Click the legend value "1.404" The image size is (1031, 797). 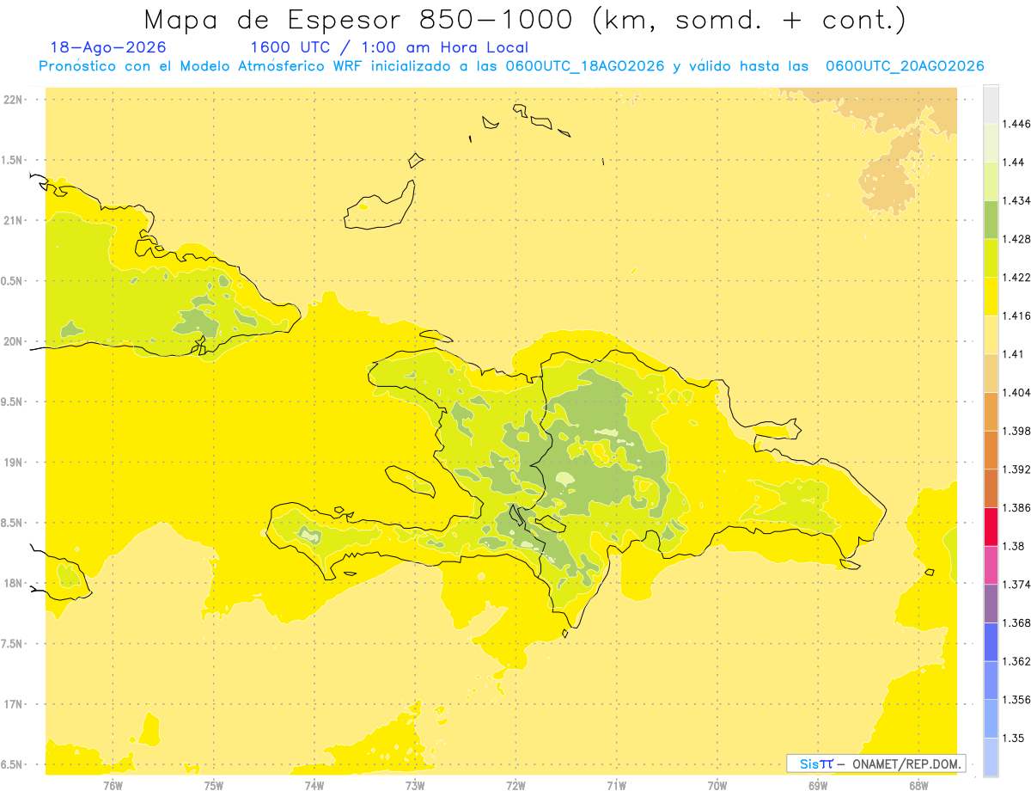point(1016,392)
